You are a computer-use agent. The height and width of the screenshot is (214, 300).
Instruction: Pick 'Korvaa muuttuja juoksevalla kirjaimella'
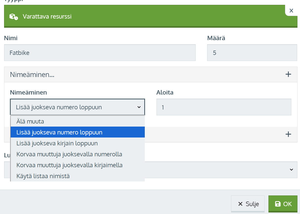point(69,165)
